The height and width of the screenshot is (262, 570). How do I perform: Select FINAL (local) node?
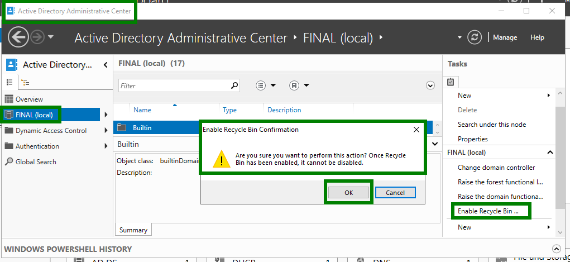click(51, 115)
